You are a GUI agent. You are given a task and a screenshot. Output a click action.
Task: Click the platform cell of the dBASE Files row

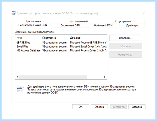point(55,43)
